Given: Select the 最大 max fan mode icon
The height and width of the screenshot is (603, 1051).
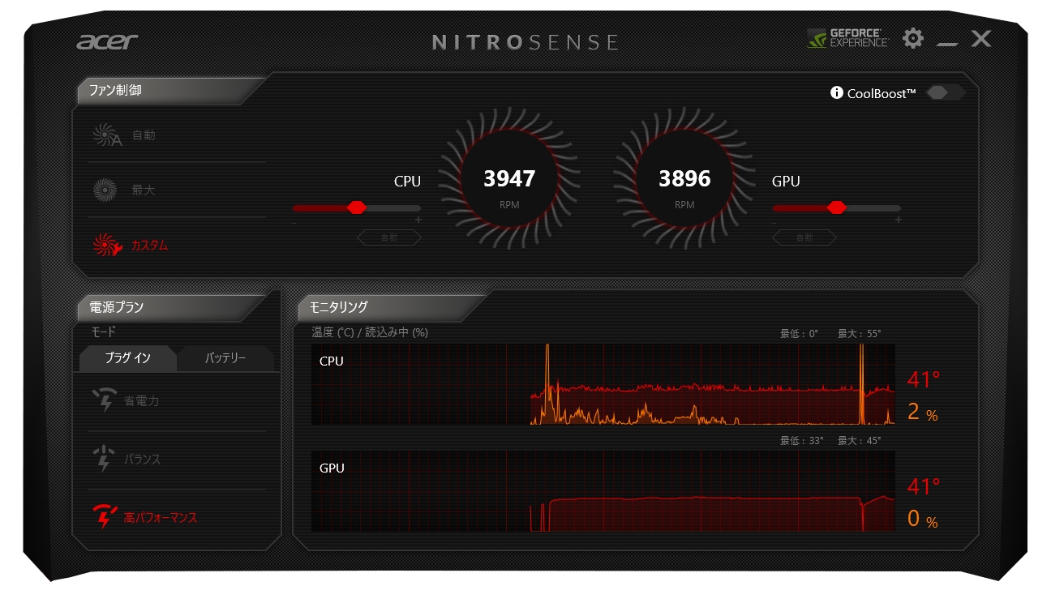Looking at the screenshot, I should 105,190.
